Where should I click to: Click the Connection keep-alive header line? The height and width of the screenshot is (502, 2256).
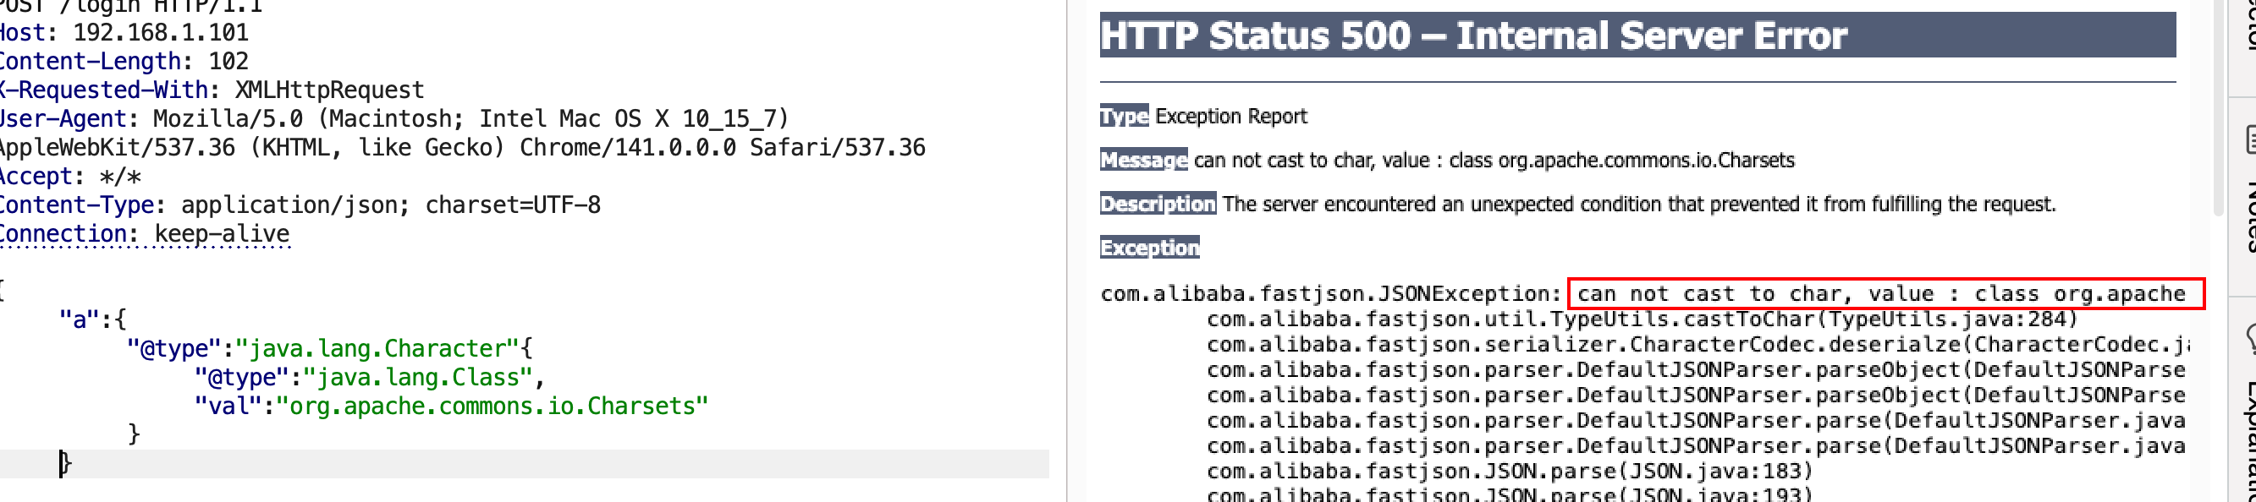pos(145,233)
